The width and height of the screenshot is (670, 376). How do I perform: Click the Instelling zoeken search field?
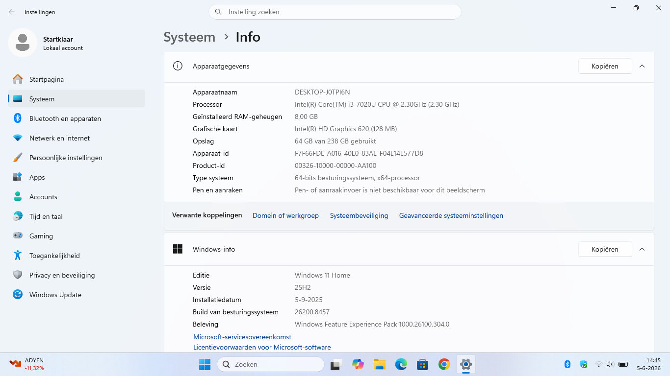pyautogui.click(x=335, y=12)
